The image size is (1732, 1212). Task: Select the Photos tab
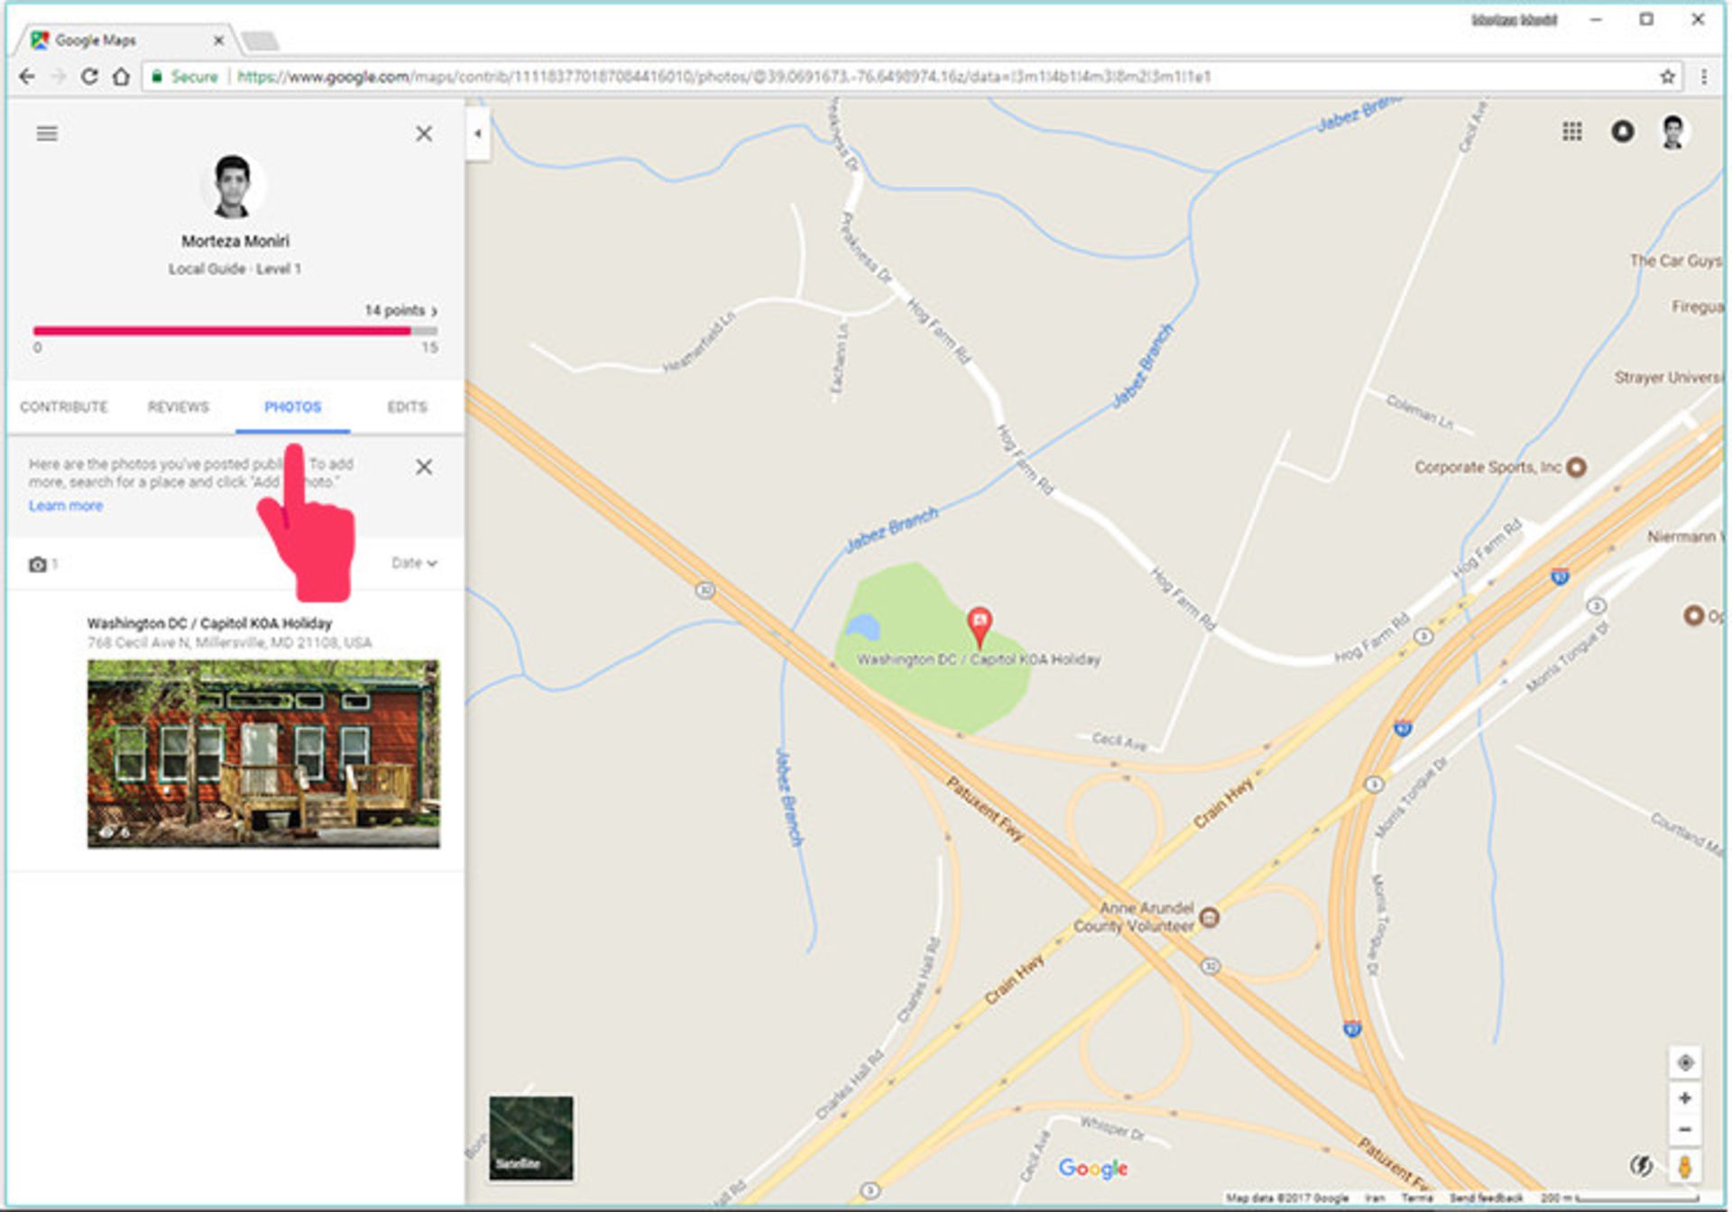pyautogui.click(x=292, y=407)
